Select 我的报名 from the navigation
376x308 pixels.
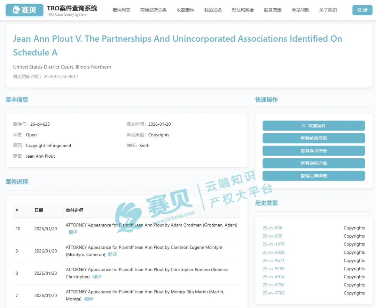point(213,10)
